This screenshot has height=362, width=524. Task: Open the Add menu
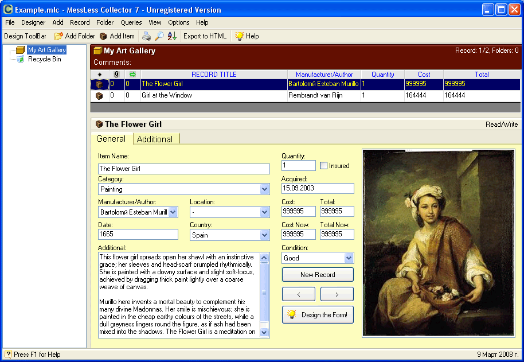(x=58, y=22)
